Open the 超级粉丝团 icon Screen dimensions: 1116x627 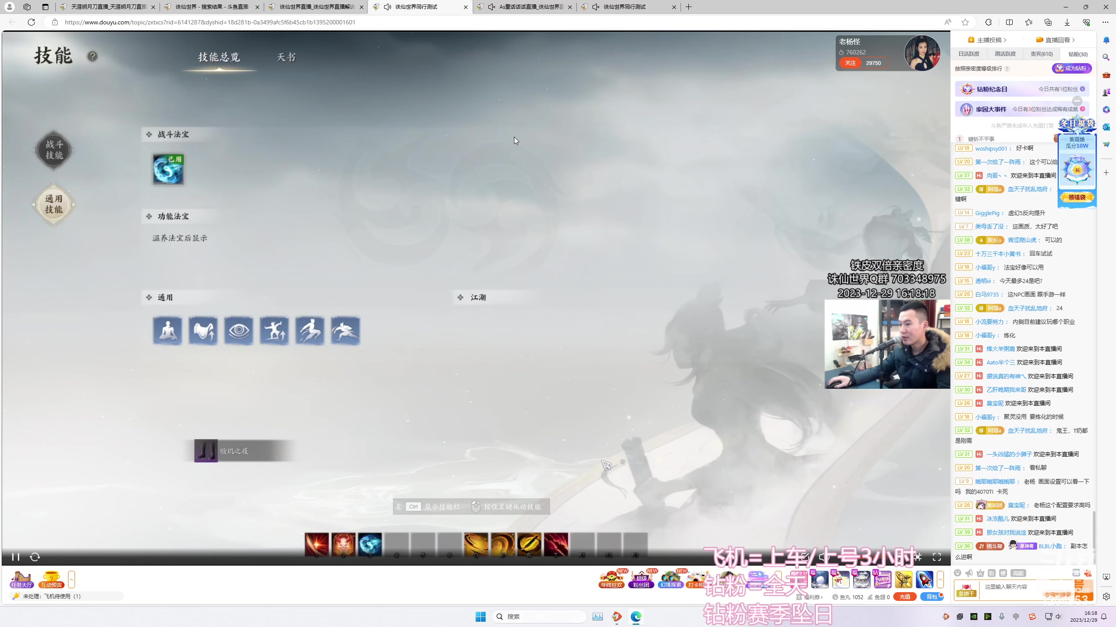pyautogui.click(x=641, y=580)
